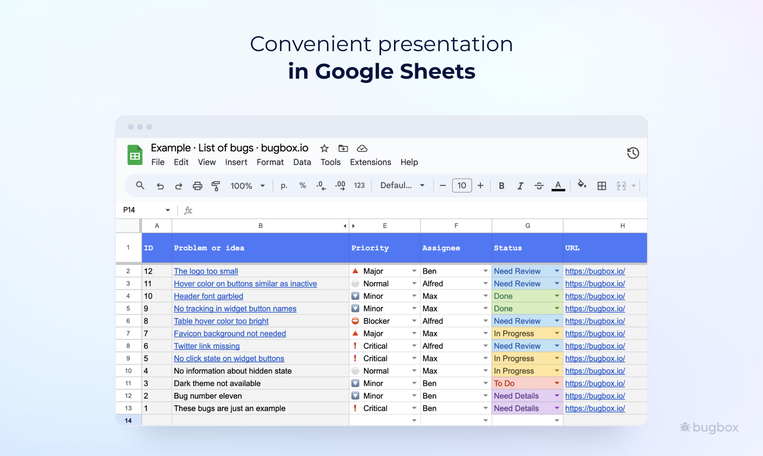Click the font size field showing 10
This screenshot has height=456, width=763.
(x=462, y=185)
